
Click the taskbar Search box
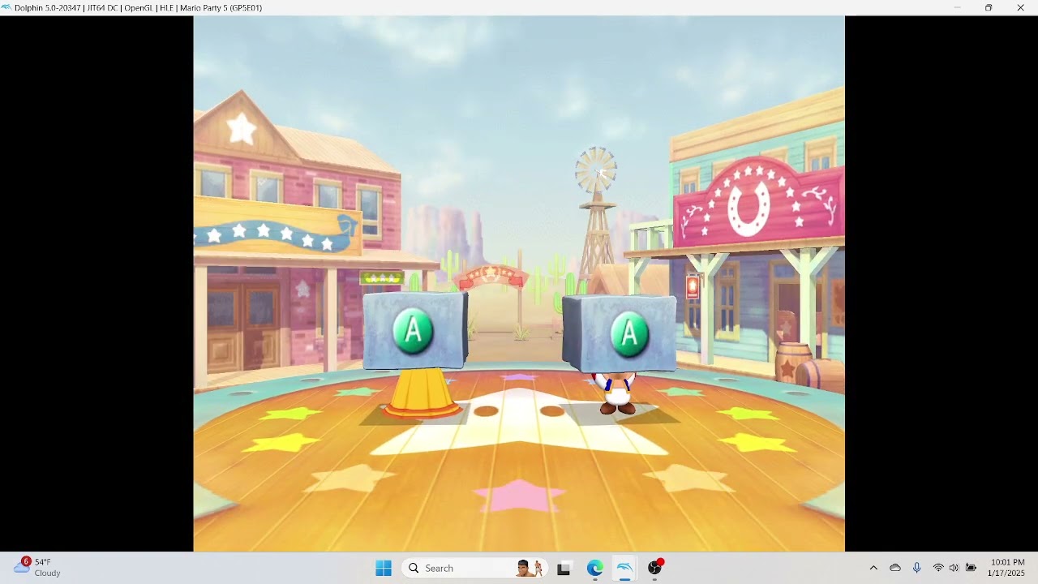click(x=474, y=568)
